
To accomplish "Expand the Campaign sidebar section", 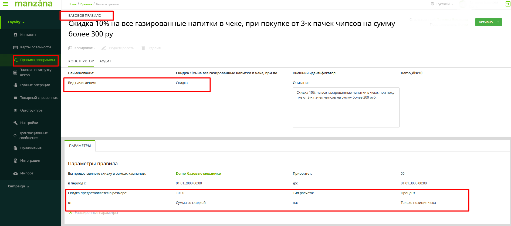I will pos(18,186).
